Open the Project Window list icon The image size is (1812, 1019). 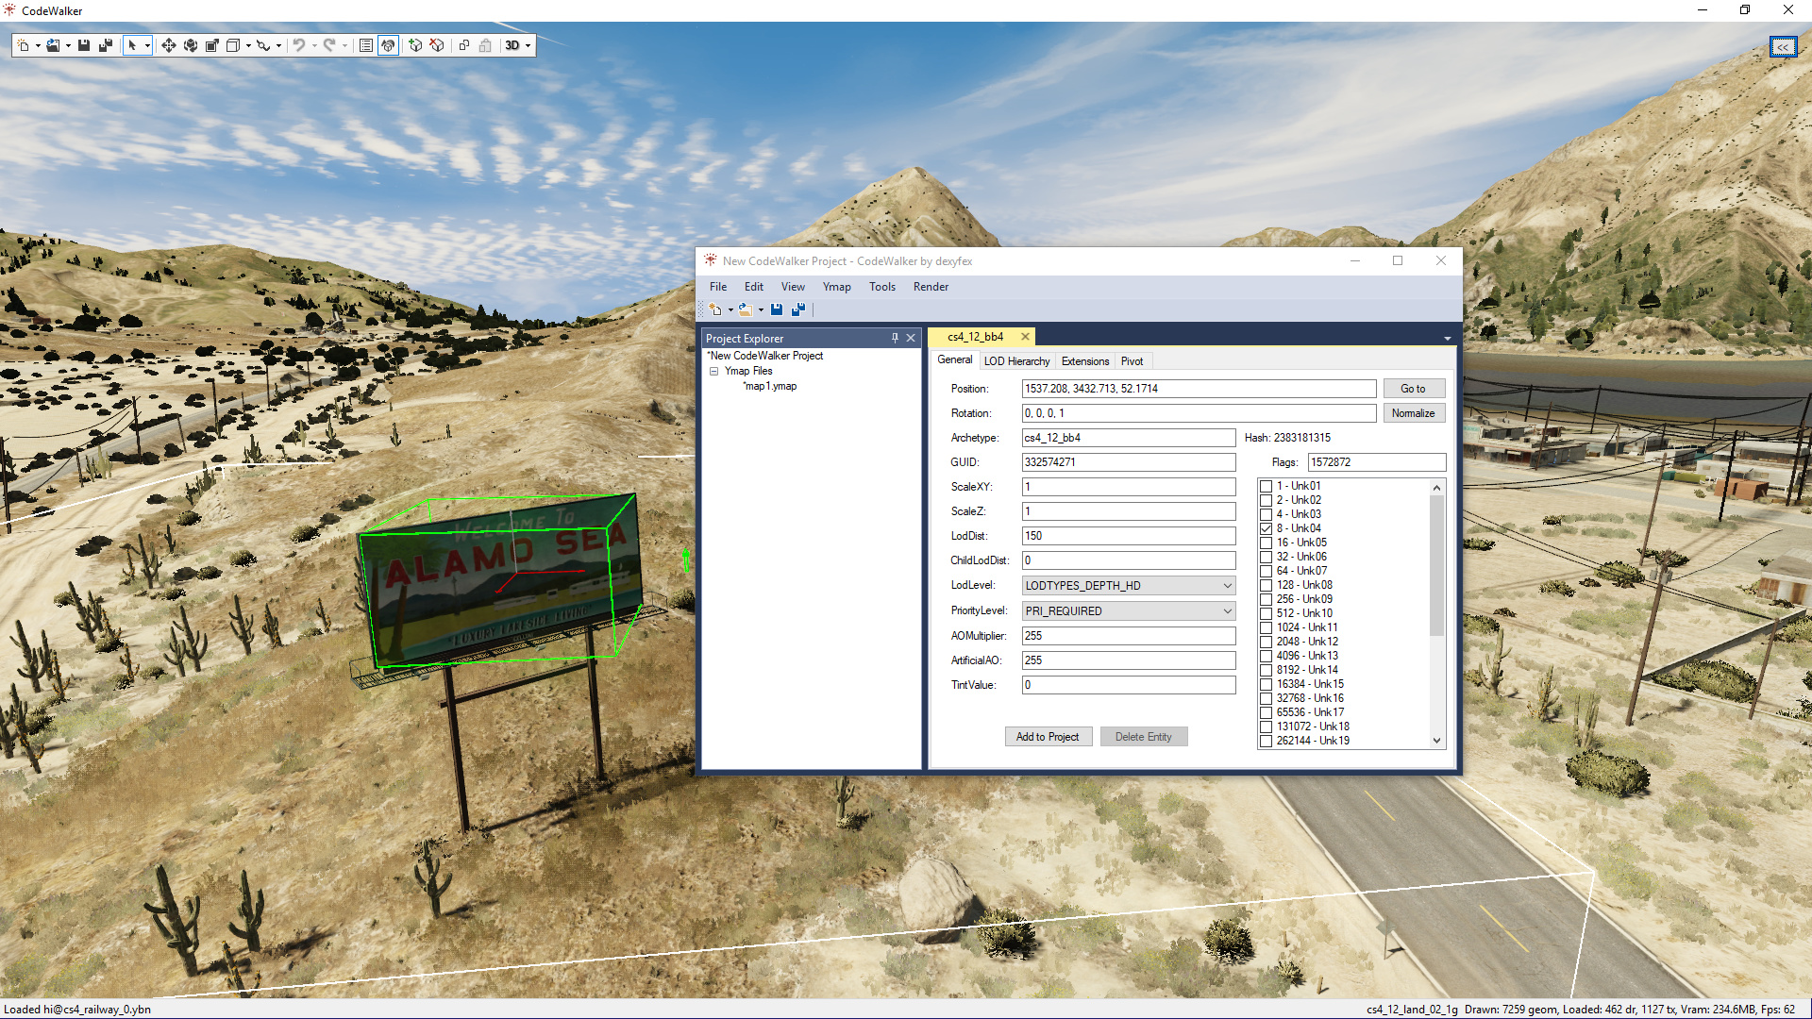coord(366,45)
